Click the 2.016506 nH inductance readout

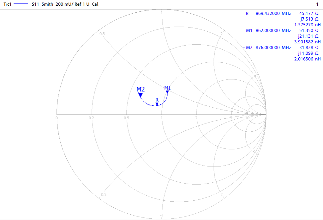[x=307, y=59]
